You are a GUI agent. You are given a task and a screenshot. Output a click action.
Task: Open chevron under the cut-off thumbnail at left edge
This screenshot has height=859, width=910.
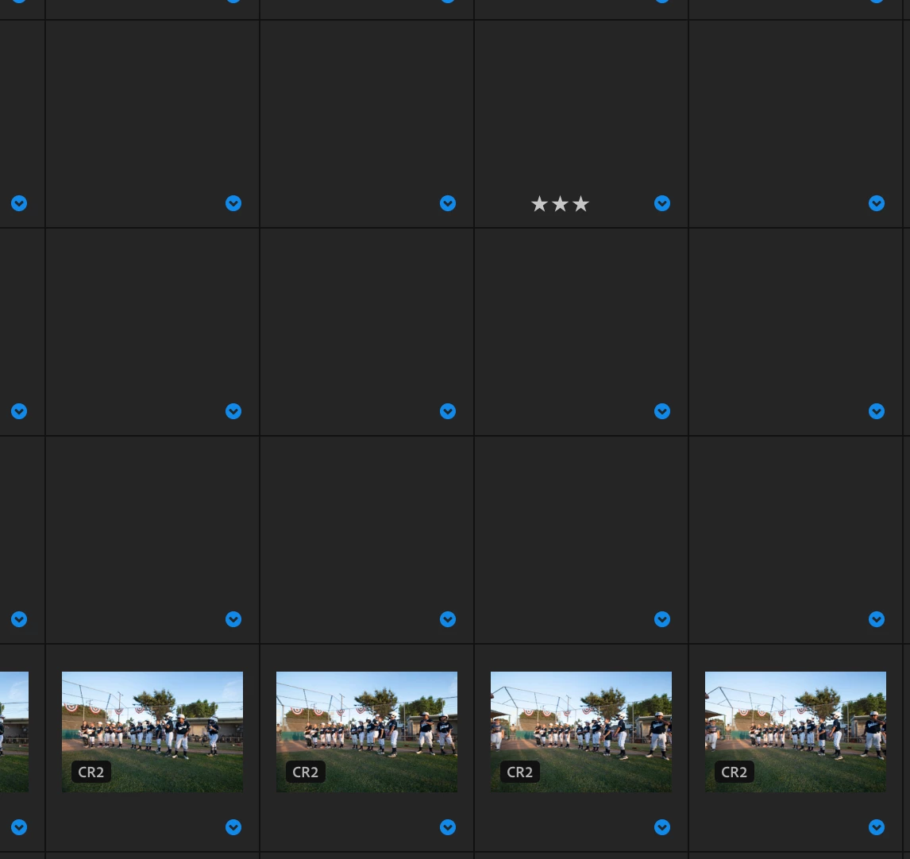pyautogui.click(x=19, y=827)
